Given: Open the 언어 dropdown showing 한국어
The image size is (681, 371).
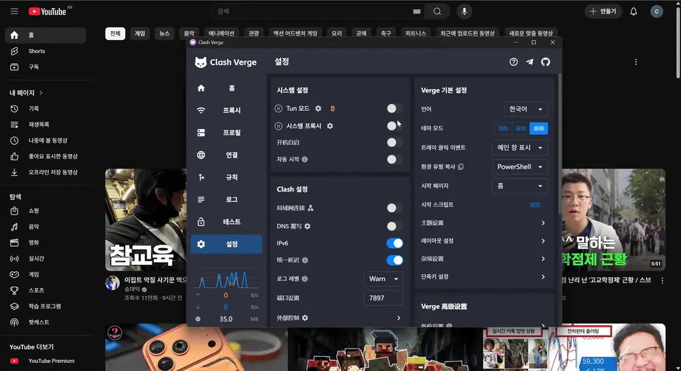Looking at the screenshot, I should point(526,109).
